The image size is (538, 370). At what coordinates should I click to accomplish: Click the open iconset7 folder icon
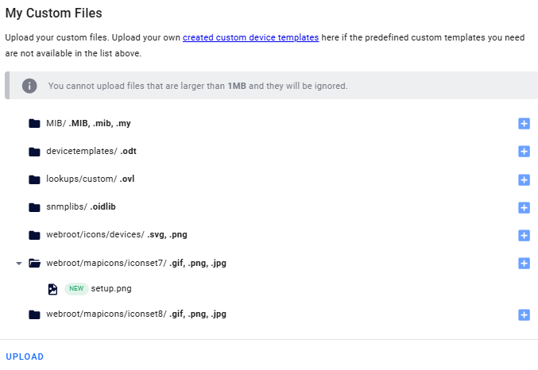34,263
